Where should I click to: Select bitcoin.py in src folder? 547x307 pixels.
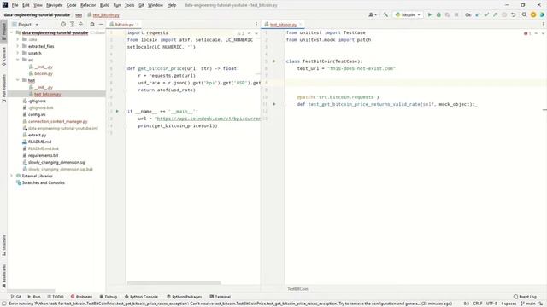pos(44,73)
